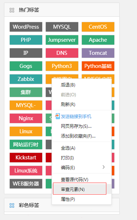Open the Linux系统 tag
Viewport: 137px width, 220px height.
coord(26,170)
